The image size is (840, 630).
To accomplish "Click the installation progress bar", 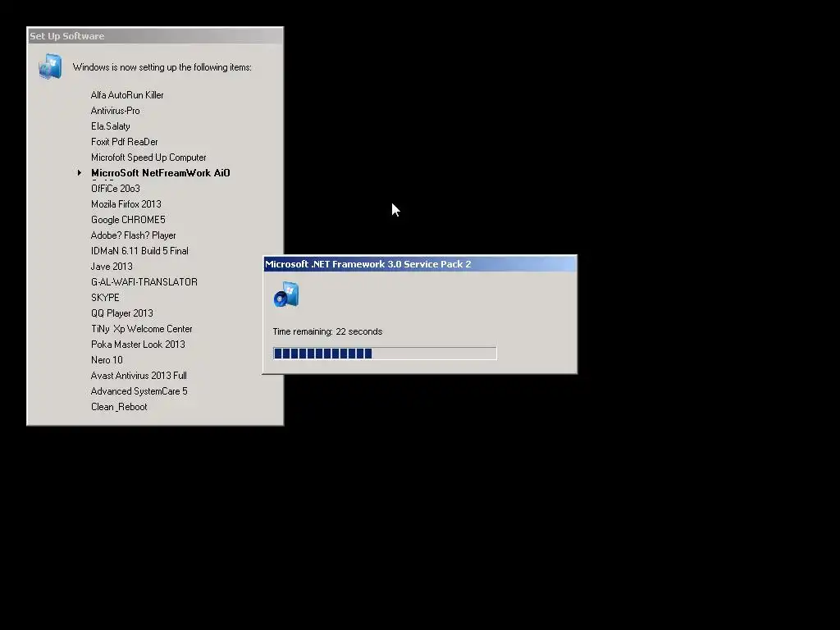I will (x=385, y=353).
